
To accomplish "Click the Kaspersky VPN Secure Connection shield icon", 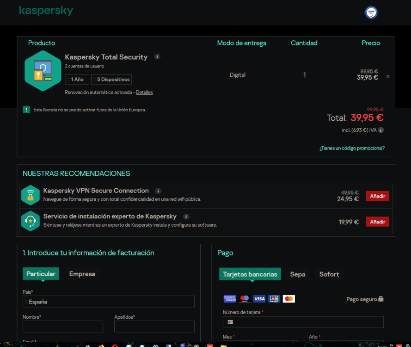I will click(x=31, y=195).
